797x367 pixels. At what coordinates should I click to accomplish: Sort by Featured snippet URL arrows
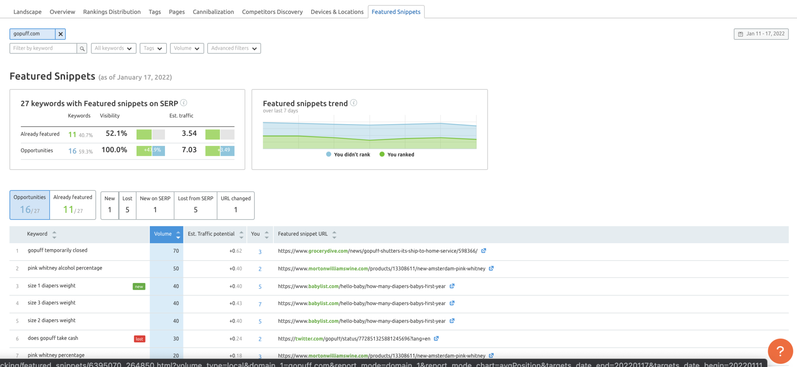(334, 235)
